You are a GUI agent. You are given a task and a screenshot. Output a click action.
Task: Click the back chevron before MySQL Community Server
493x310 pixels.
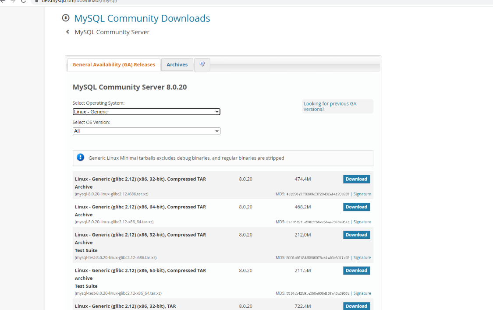point(67,32)
